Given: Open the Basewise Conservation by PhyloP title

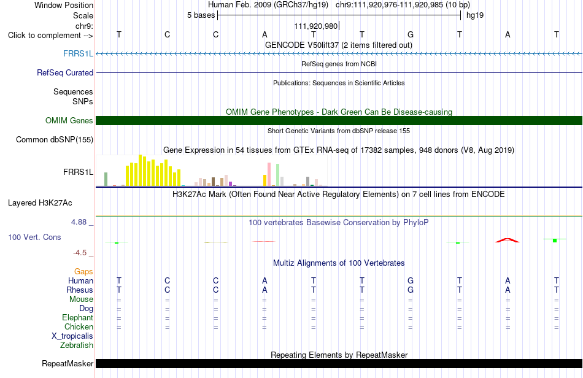Looking at the screenshot, I should pyautogui.click(x=339, y=223).
